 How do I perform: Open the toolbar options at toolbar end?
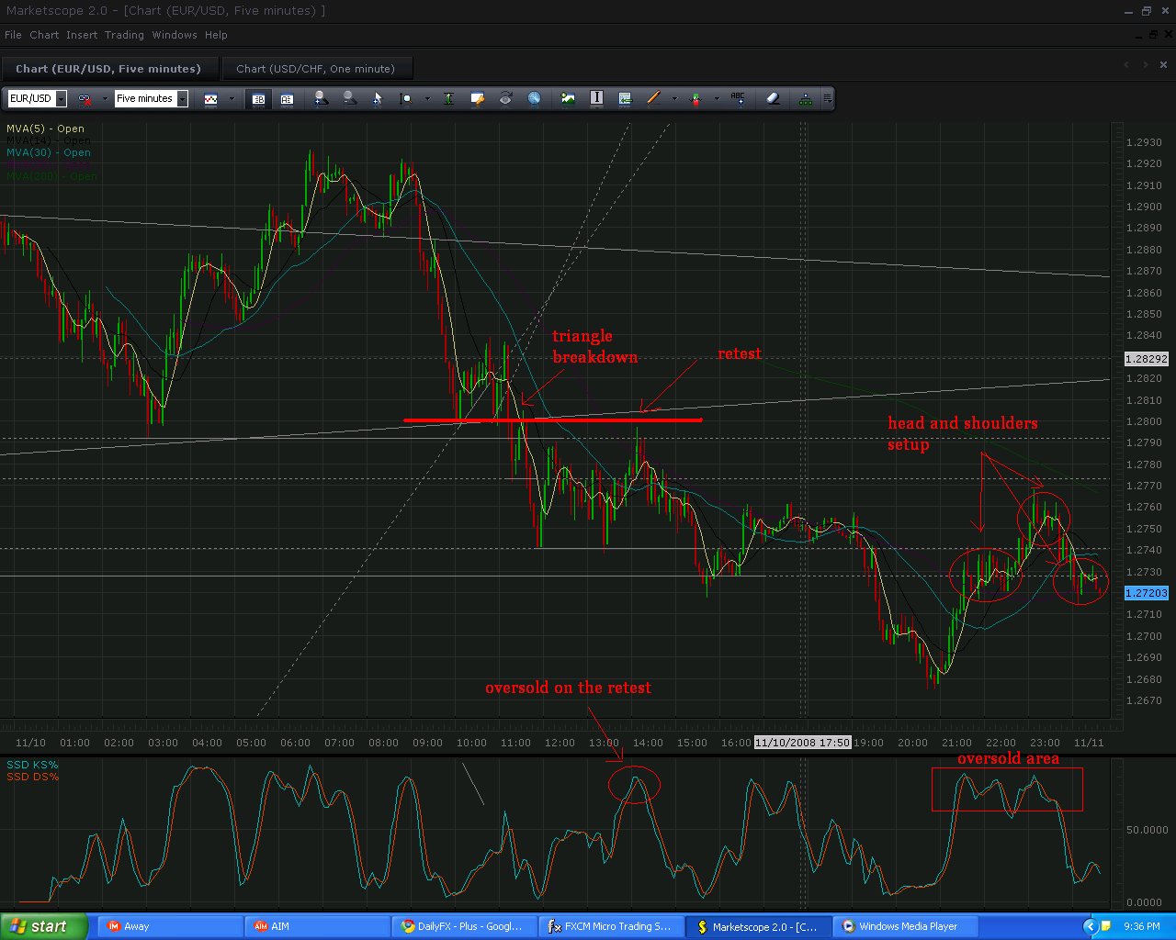(x=829, y=98)
